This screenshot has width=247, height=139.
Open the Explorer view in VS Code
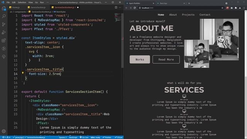[4, 8]
